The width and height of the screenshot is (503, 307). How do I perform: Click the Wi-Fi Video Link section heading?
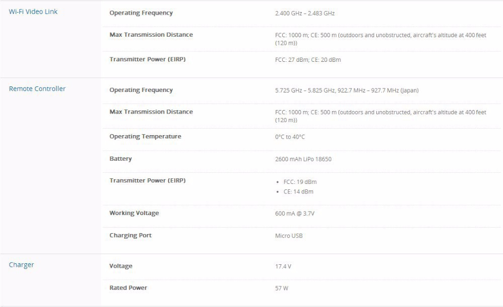click(x=33, y=12)
